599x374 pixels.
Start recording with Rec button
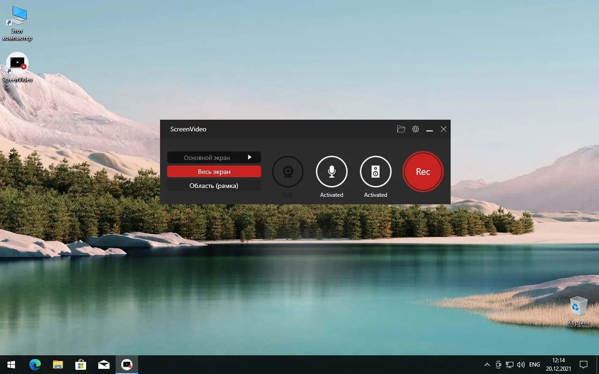423,172
